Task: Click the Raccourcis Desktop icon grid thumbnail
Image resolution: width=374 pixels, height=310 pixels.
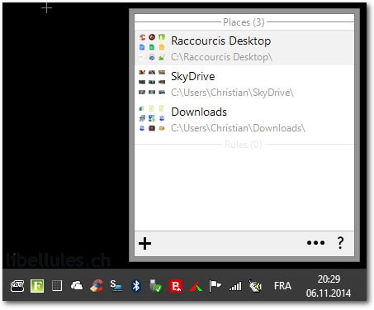Action: click(x=152, y=47)
